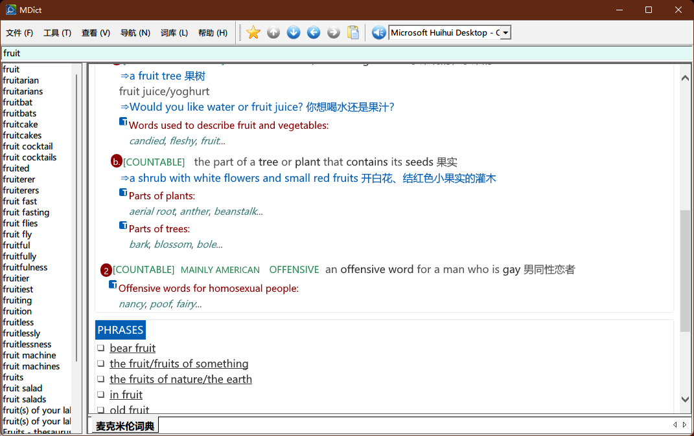Image resolution: width=694 pixels, height=436 pixels.
Task: Select 'fruitlessness' in the word list
Action: click(27, 344)
